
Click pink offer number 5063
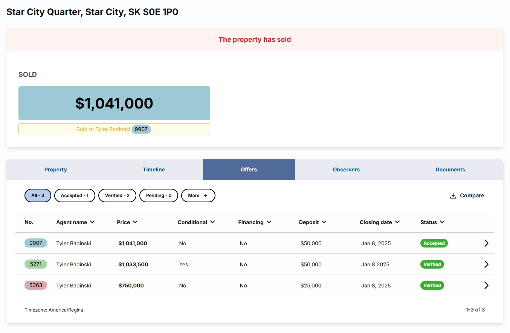[36, 285]
